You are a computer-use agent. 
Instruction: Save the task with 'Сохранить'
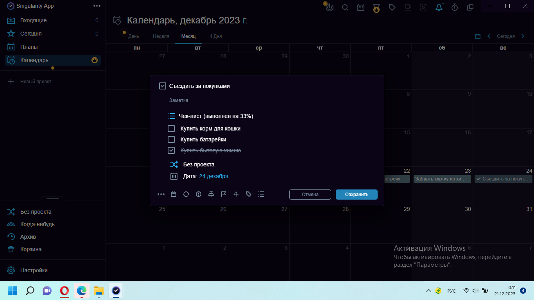[356, 194]
